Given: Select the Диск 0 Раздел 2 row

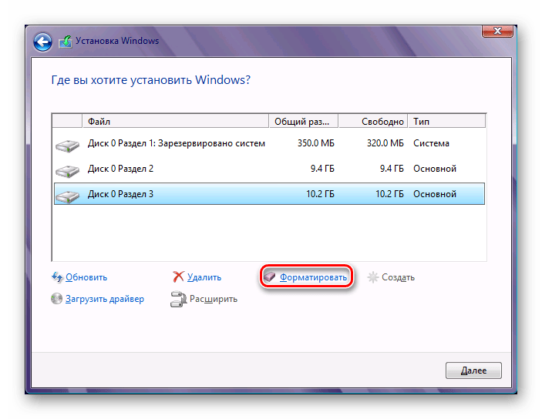Looking at the screenshot, I should pos(269,169).
